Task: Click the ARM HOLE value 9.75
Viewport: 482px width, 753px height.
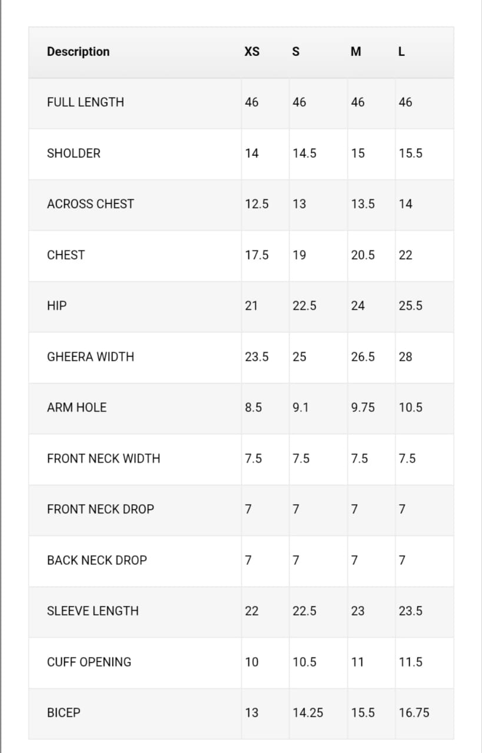Action: tap(363, 408)
